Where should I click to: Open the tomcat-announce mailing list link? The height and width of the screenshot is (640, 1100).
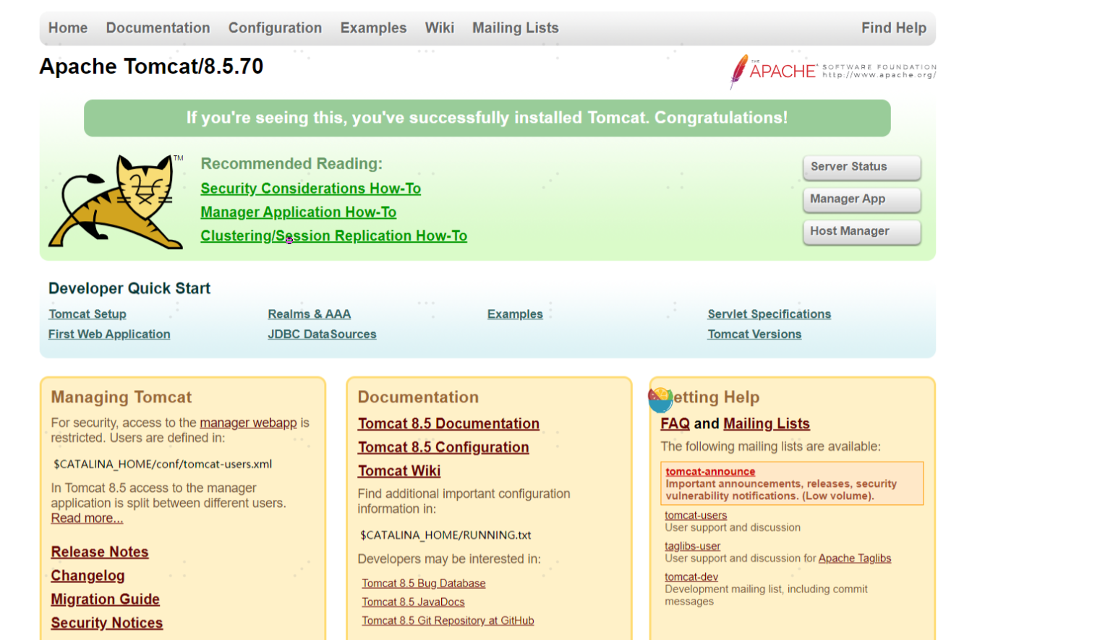(x=710, y=472)
